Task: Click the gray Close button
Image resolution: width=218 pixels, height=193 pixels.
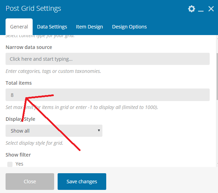Action: point(30,182)
